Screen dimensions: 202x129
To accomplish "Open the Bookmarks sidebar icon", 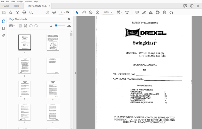I will point(4,28).
